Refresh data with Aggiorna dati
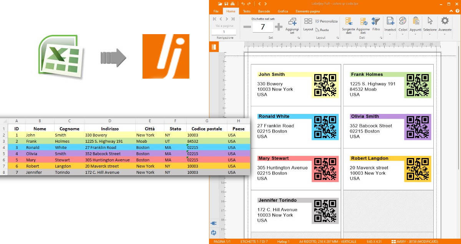This screenshot has width=461, height=244. pos(363,26)
